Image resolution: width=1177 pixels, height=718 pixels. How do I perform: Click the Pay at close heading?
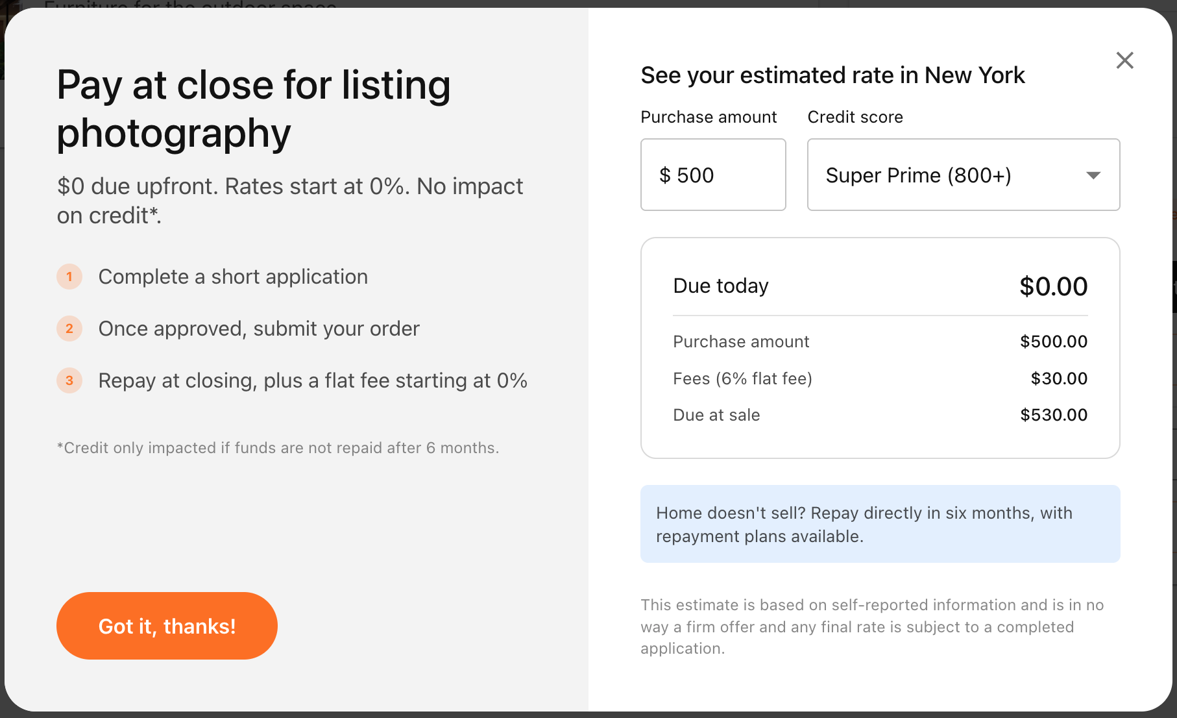253,109
